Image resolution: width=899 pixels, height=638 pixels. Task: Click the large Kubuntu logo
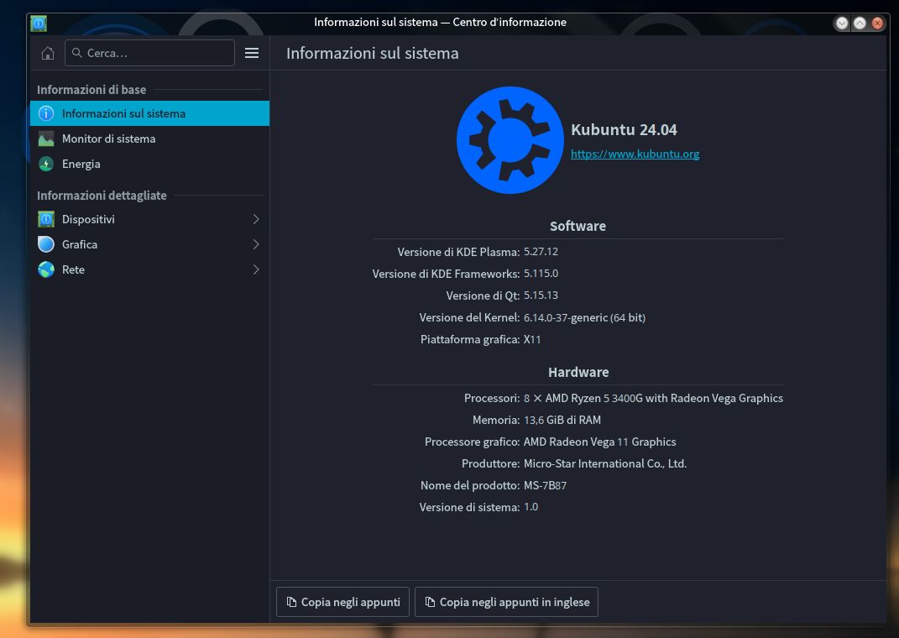tap(510, 140)
